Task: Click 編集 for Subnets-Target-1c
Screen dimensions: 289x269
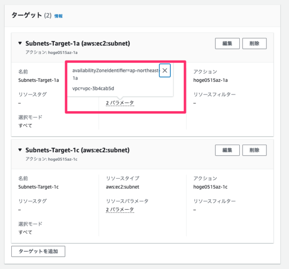Action: pyautogui.click(x=227, y=150)
